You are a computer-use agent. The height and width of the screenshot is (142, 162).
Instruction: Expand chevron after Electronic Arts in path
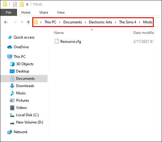click(x=115, y=22)
